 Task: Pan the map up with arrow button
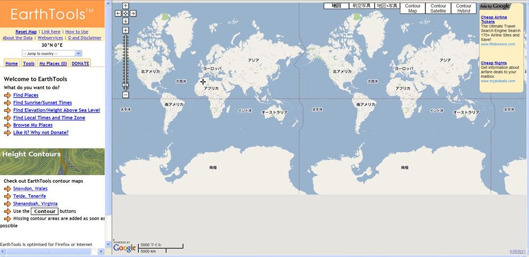coord(125,6)
